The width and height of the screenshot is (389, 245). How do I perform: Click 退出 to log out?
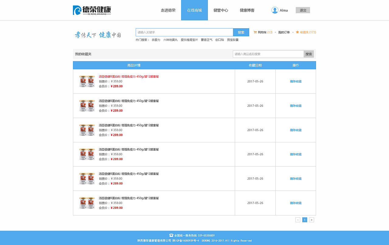coord(302,10)
